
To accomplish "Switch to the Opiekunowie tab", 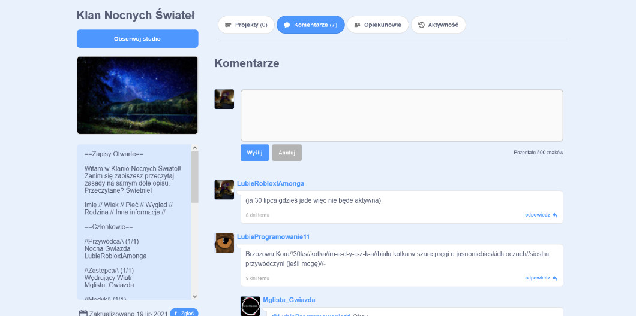I will [378, 25].
